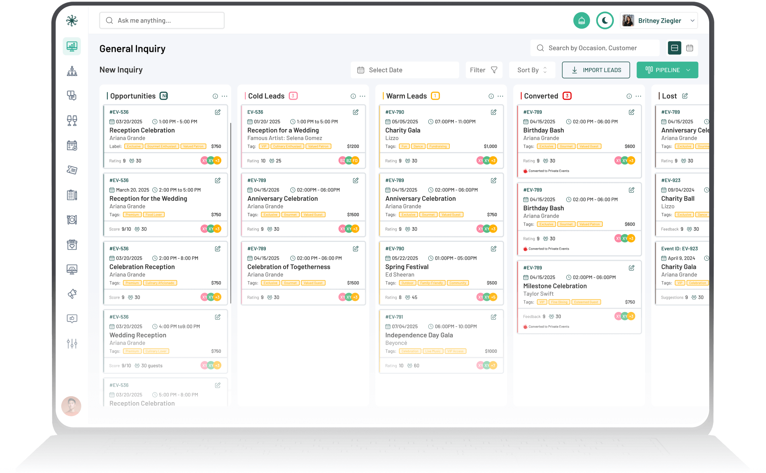
Task: Edit the Charity Gala card
Action: click(494, 112)
